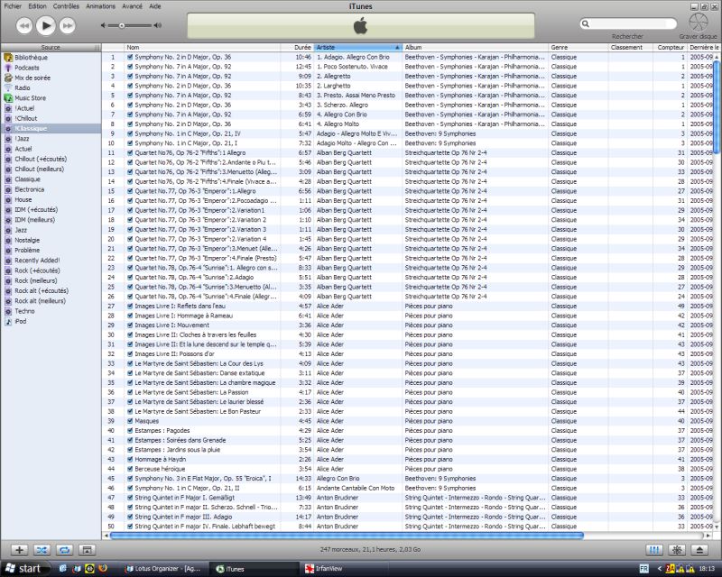The height and width of the screenshot is (577, 722).
Task: Open search field magnifier options
Action: (588, 23)
